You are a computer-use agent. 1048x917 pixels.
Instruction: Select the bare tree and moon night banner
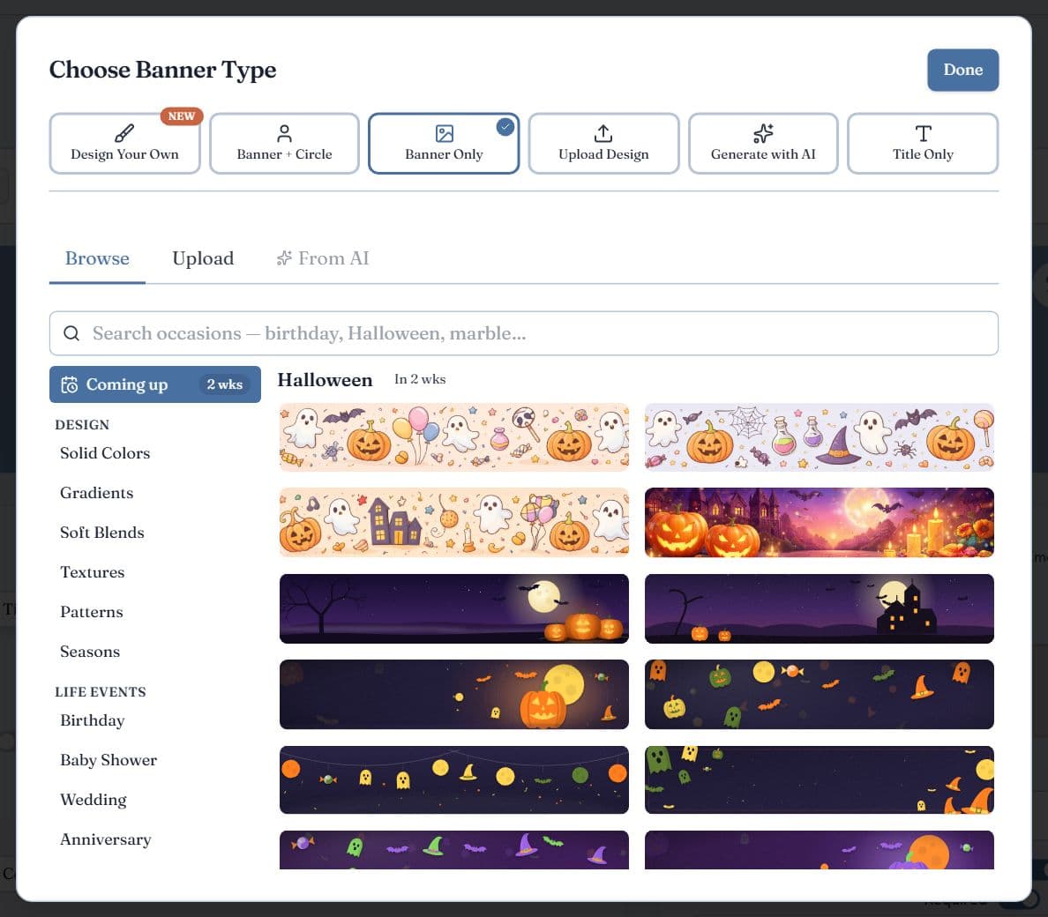[x=453, y=608]
